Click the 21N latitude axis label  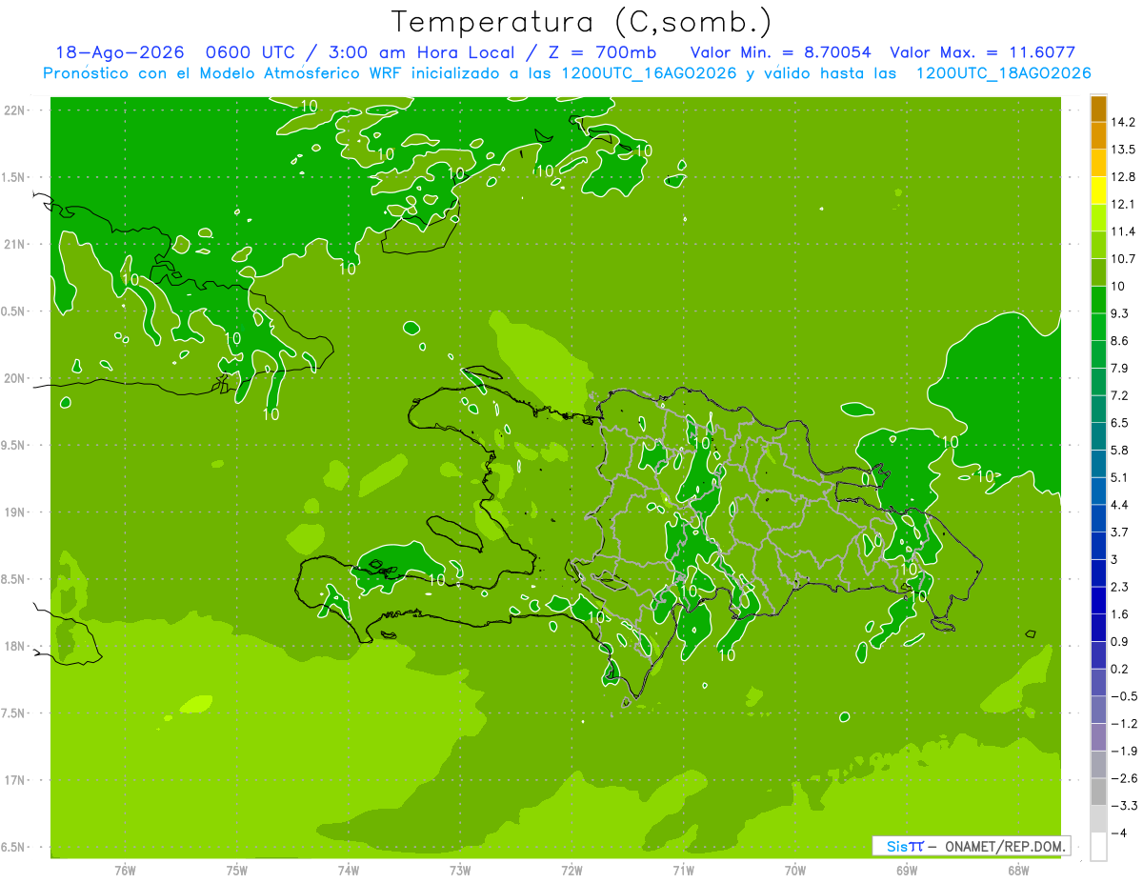(x=16, y=244)
